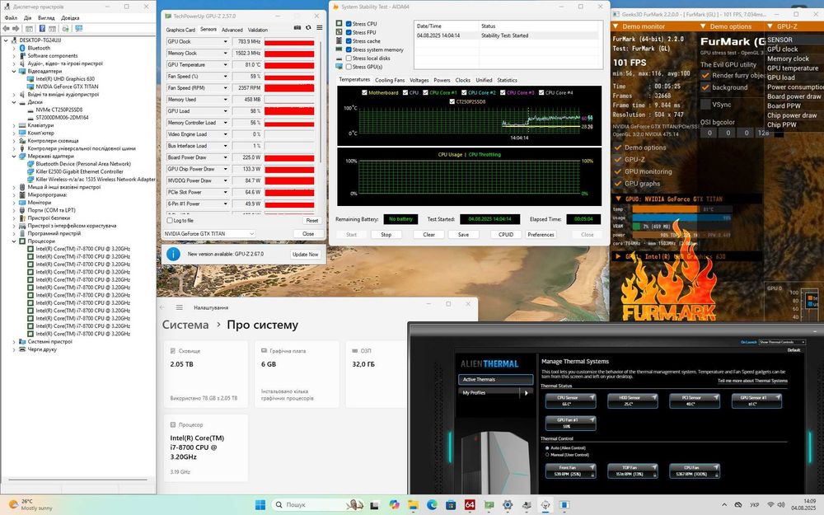The image size is (824, 515).
Task: Click CPU Sensor gadget arrow in AlienThermal
Action: [592, 397]
